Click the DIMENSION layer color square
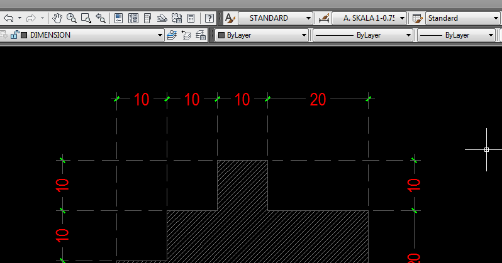The width and height of the screenshot is (502, 263). pos(24,35)
